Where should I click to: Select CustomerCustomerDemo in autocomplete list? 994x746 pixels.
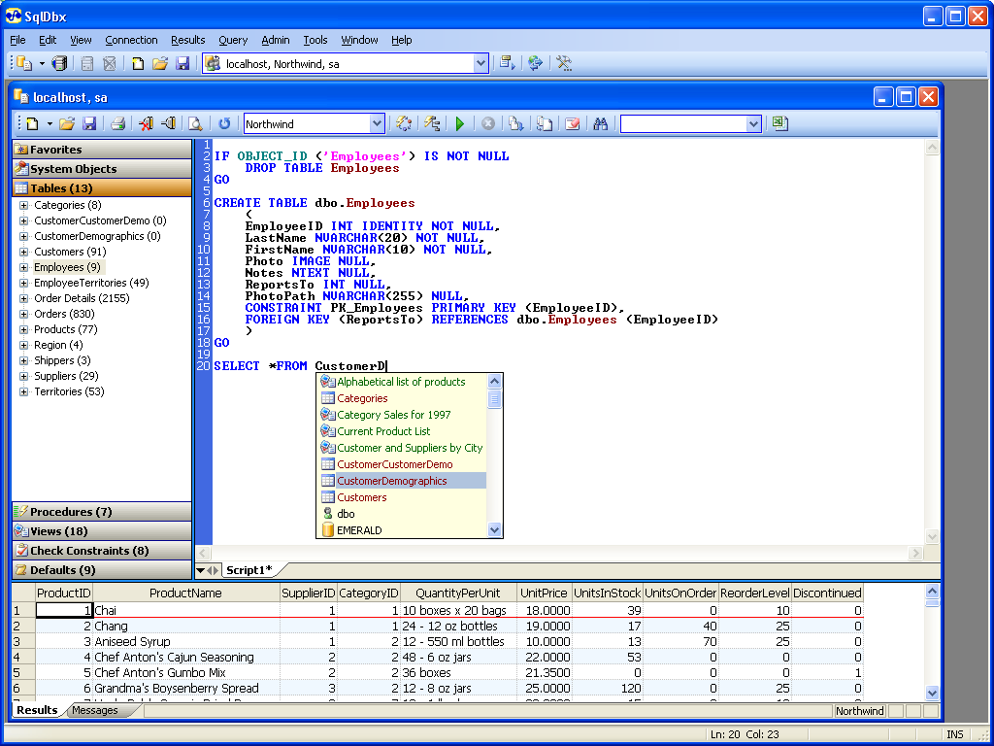(x=394, y=464)
